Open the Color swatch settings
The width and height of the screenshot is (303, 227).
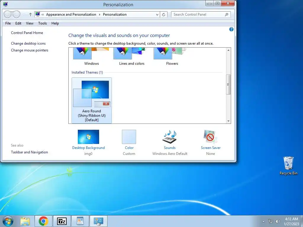[x=129, y=137]
